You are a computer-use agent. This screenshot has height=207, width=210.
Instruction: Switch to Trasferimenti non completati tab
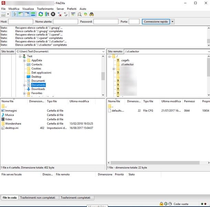38,198
